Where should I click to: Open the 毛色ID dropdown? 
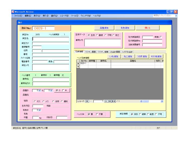[x=40, y=110]
